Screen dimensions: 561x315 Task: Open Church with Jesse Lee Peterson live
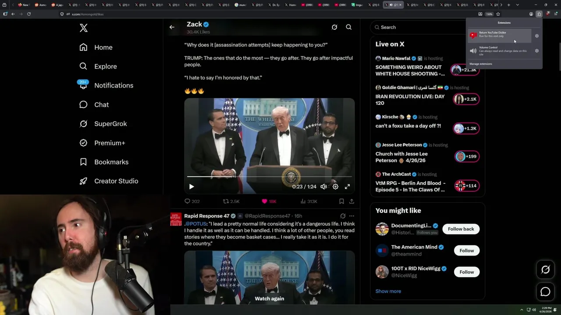[x=401, y=157]
